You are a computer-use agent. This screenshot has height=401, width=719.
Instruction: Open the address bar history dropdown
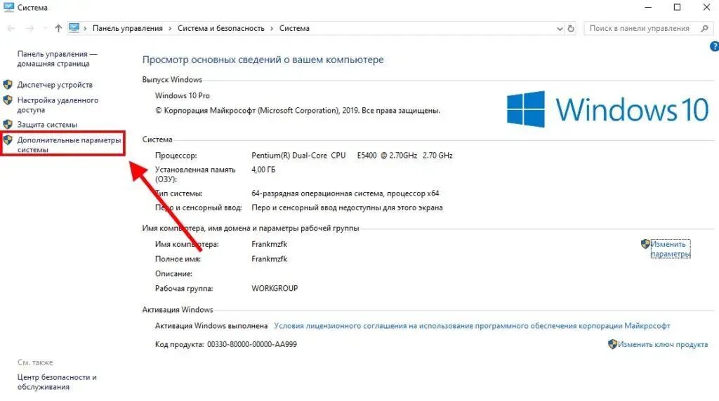pos(560,28)
